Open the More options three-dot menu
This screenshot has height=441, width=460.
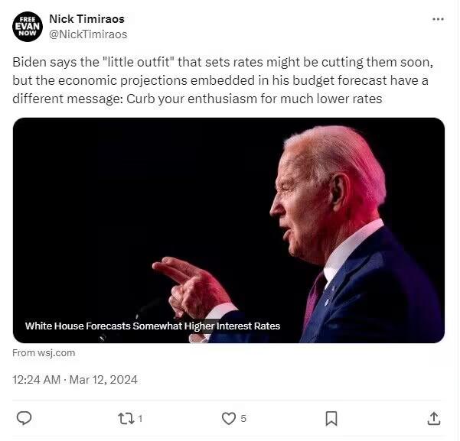tap(438, 19)
